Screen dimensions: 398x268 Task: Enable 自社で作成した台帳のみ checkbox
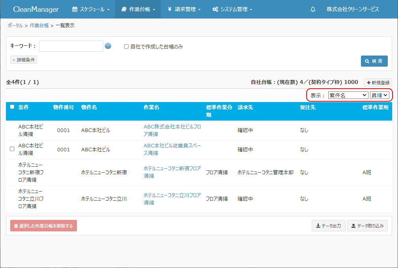point(126,47)
